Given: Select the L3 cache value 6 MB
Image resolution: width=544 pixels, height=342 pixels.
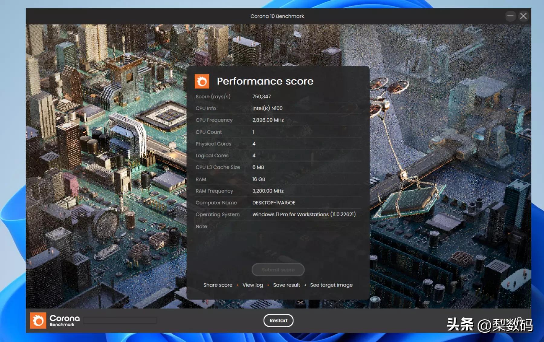Looking at the screenshot, I should pos(258,167).
